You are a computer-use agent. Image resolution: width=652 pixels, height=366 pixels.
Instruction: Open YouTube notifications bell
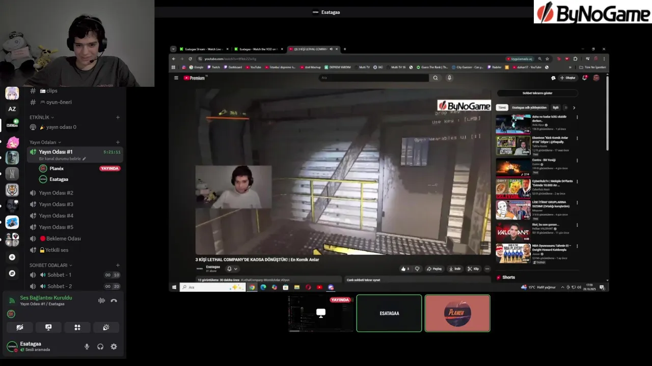[585, 78]
